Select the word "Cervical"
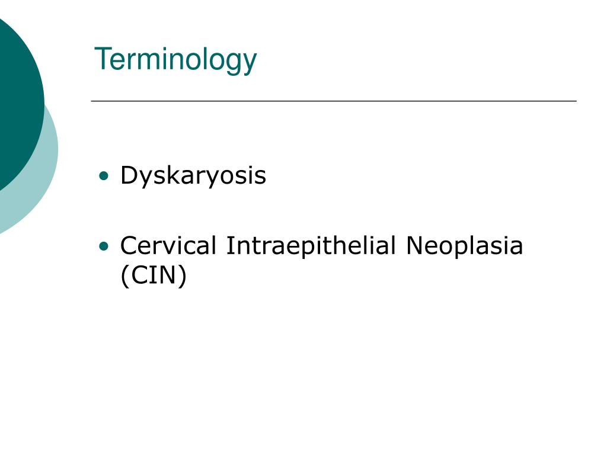This screenshot has width=607, height=455. click(x=168, y=246)
